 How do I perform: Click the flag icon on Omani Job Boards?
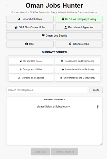click(x=43, y=36)
